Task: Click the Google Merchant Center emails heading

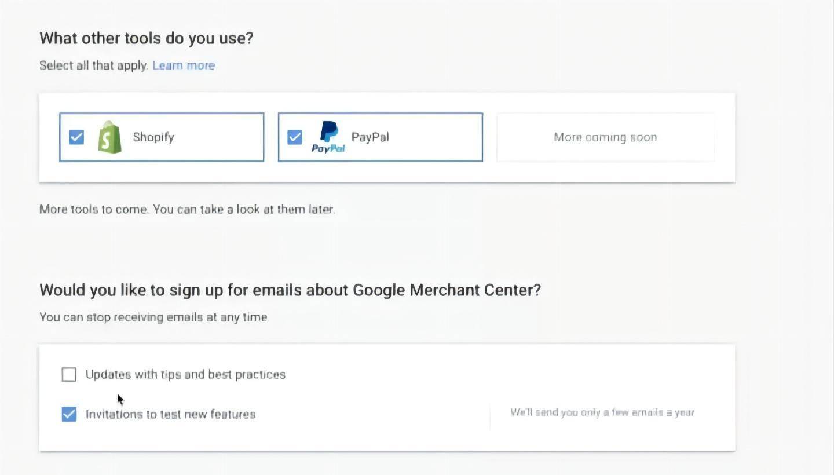Action: coord(290,290)
